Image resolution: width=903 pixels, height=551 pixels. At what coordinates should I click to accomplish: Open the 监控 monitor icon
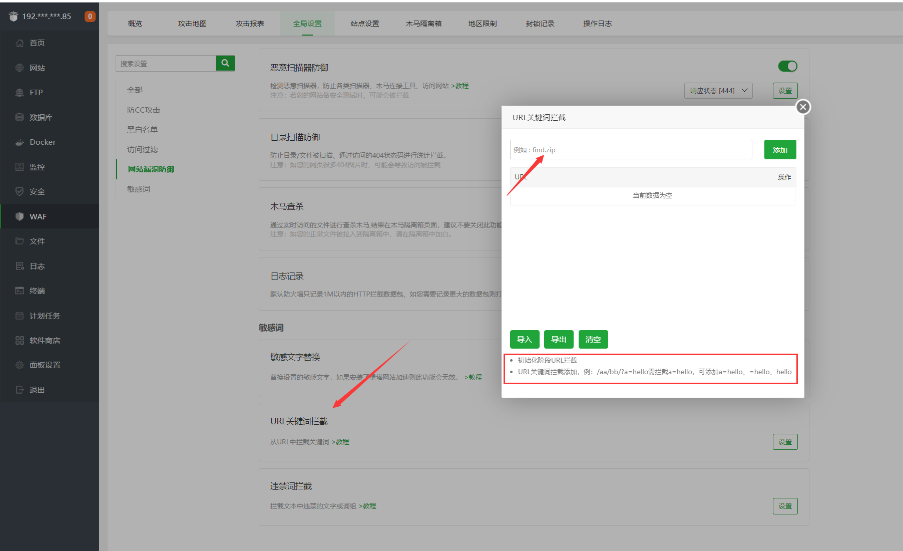pyautogui.click(x=20, y=167)
